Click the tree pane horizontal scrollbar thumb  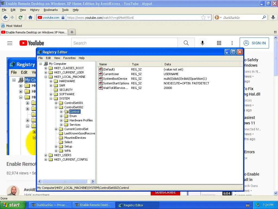click(x=65, y=182)
